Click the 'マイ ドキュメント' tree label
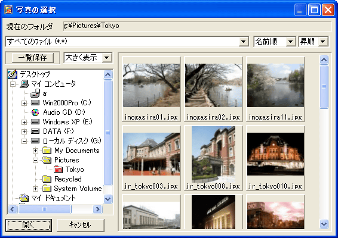 (x=54, y=198)
